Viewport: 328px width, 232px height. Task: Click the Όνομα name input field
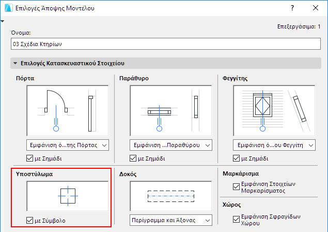(x=165, y=44)
